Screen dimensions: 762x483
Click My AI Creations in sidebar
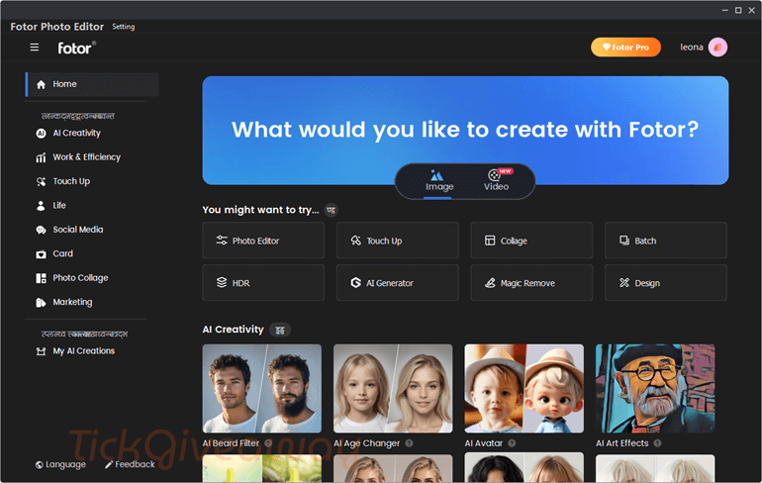[x=83, y=351]
